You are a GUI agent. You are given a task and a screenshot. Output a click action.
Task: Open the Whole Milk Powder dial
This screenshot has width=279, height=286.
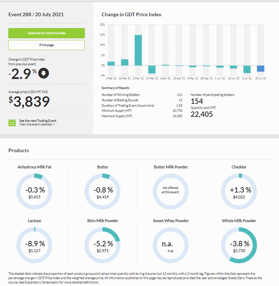pos(239,245)
